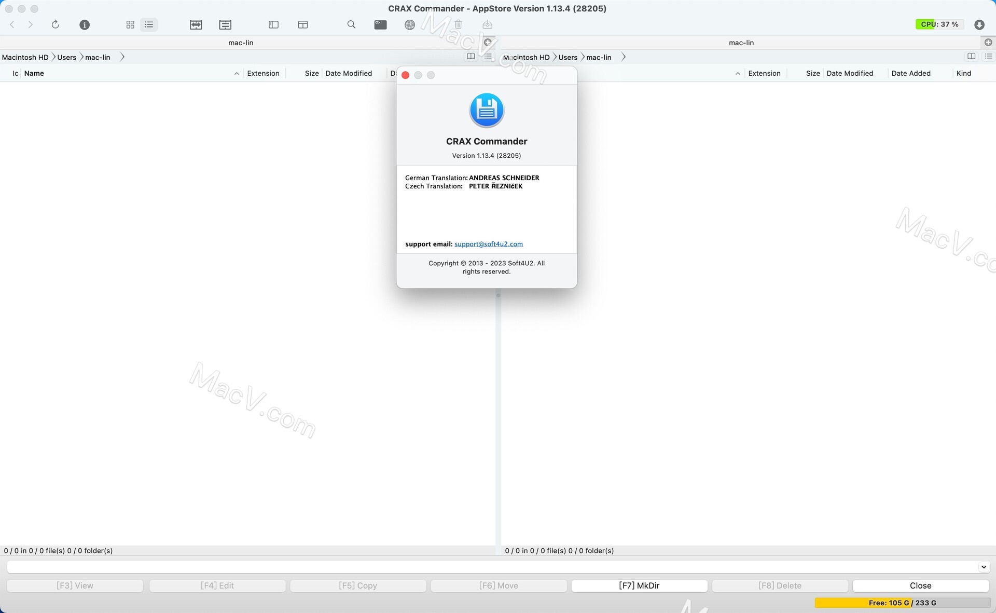Open bookmarks book icon in left panel
Viewport: 996px width, 613px height.
click(471, 56)
